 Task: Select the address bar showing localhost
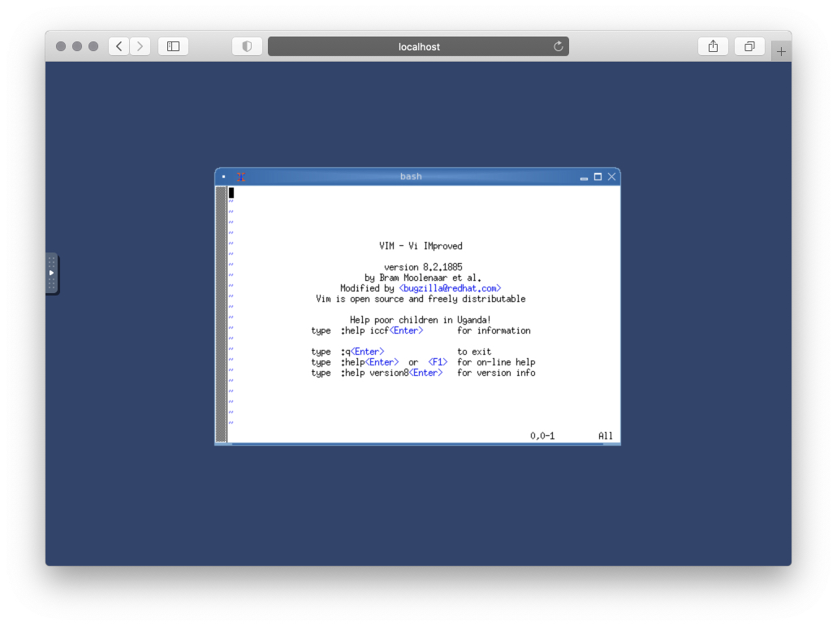(x=419, y=46)
